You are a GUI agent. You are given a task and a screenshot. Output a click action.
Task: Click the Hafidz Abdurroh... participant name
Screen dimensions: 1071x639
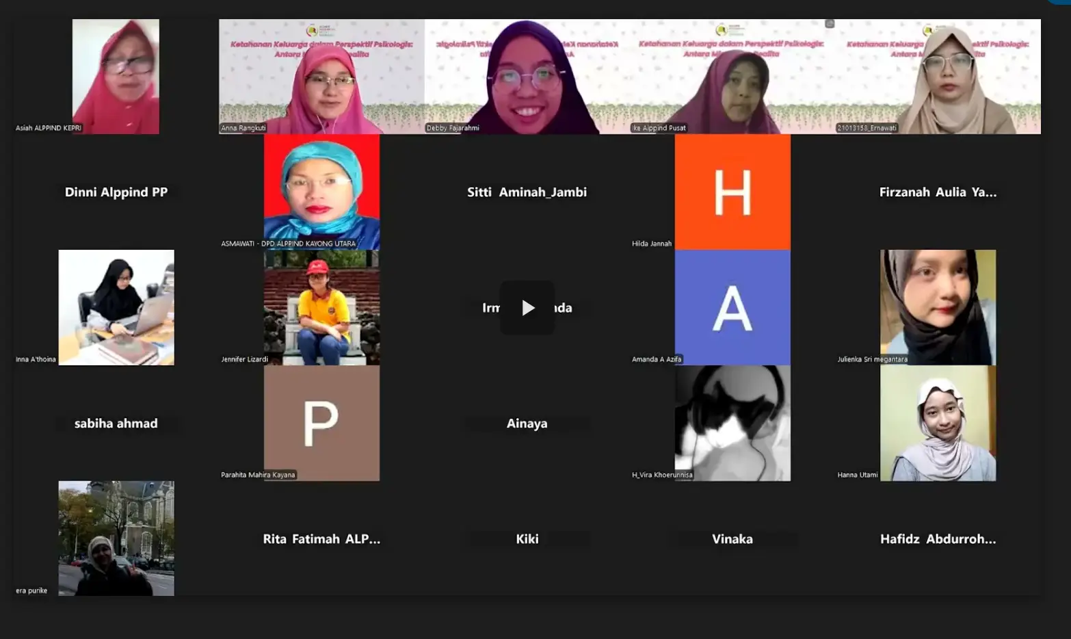tap(938, 539)
